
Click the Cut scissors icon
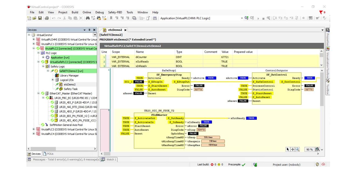point(64,18)
